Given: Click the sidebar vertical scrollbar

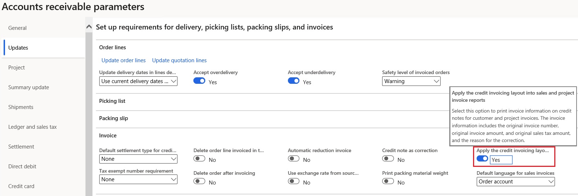Looking at the screenshot, I should 89,114.
